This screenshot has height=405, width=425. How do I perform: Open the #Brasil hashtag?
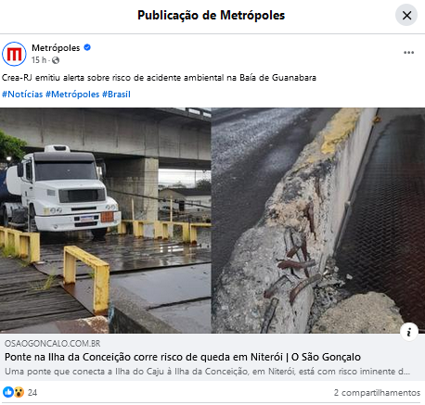point(116,95)
